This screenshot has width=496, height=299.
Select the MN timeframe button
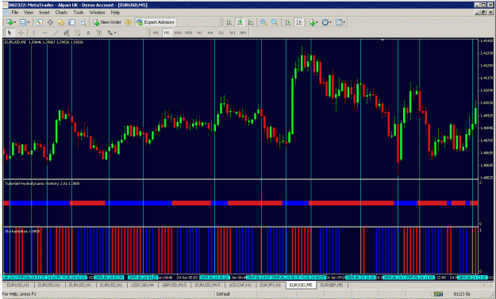point(243,33)
